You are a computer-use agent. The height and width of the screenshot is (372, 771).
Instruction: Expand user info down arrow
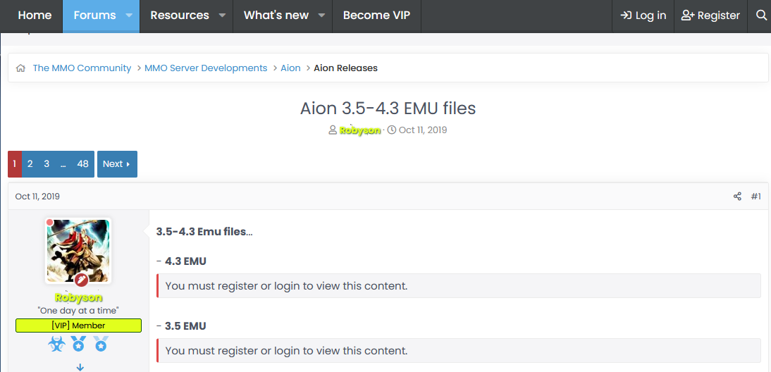(x=80, y=367)
